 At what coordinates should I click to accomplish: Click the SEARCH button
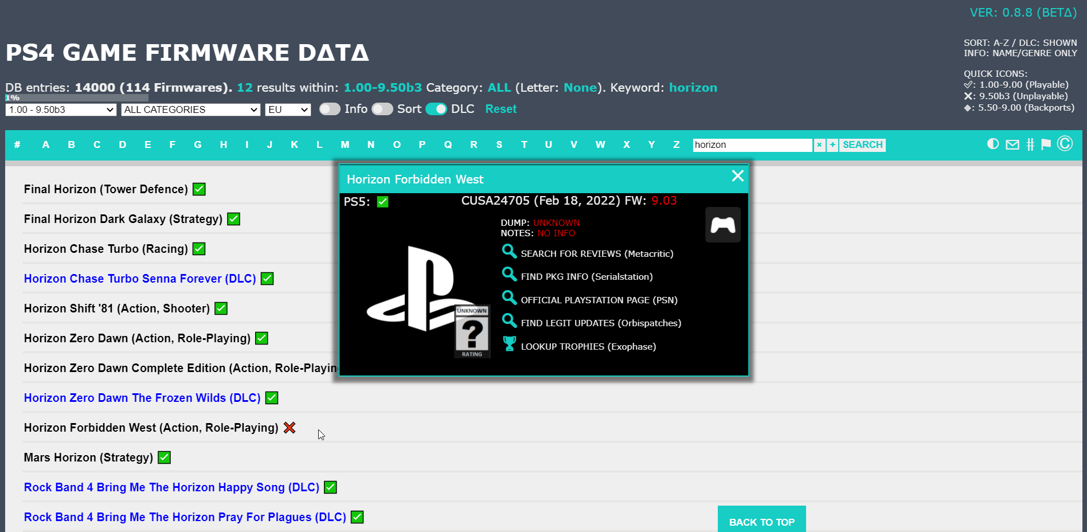click(863, 145)
